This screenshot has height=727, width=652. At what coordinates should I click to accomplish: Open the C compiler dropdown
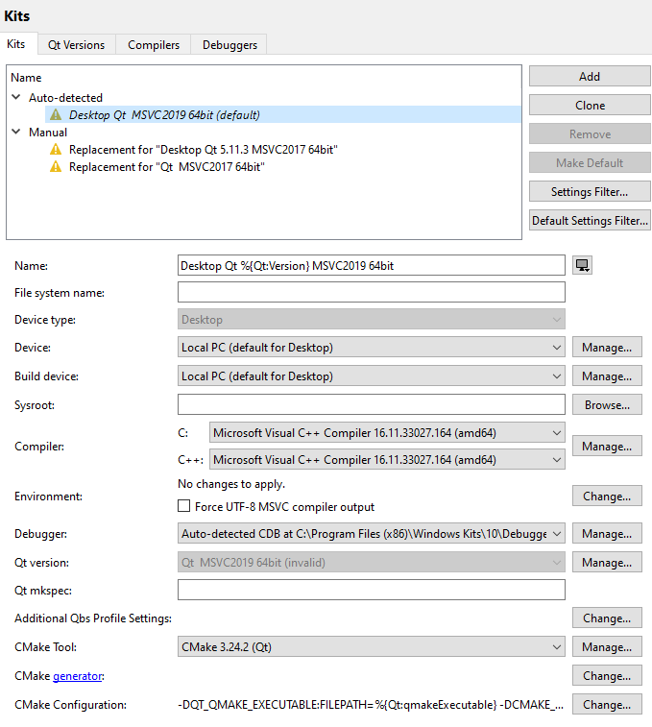(x=387, y=432)
